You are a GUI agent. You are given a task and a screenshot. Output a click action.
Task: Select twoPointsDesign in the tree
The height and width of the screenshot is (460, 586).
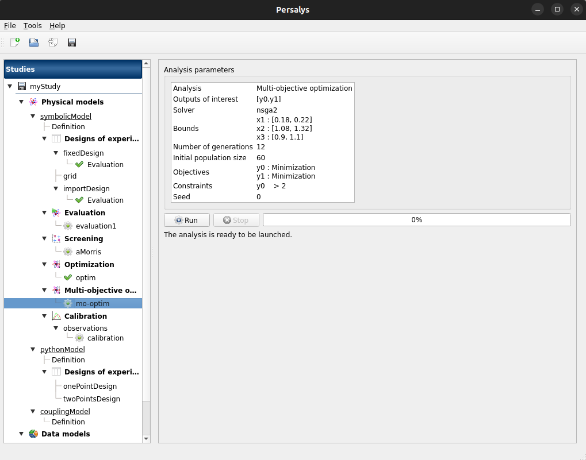pos(91,399)
